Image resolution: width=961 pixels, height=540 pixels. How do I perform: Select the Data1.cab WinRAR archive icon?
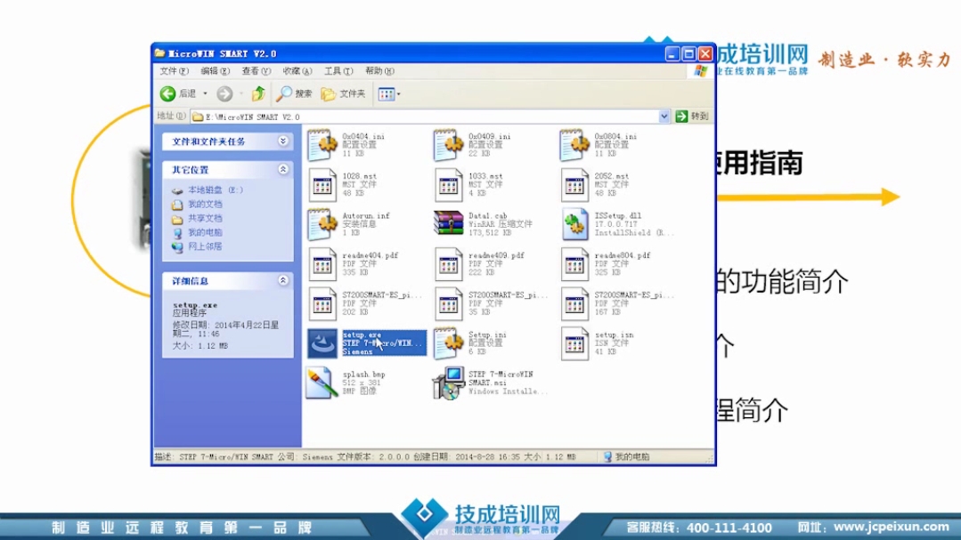pos(449,223)
